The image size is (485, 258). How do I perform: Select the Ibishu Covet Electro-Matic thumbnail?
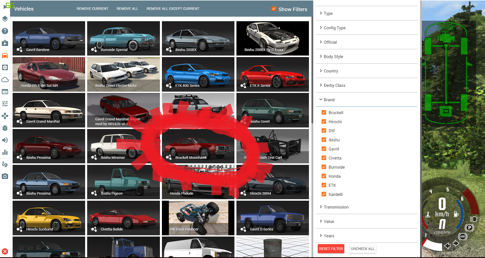pos(123,74)
